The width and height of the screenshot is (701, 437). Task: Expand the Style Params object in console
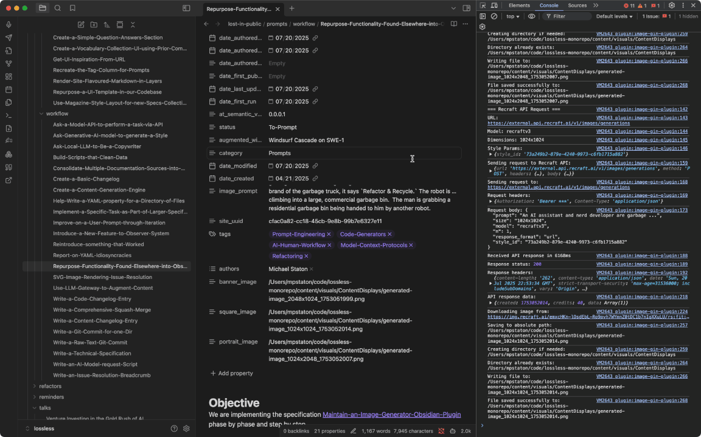point(490,154)
